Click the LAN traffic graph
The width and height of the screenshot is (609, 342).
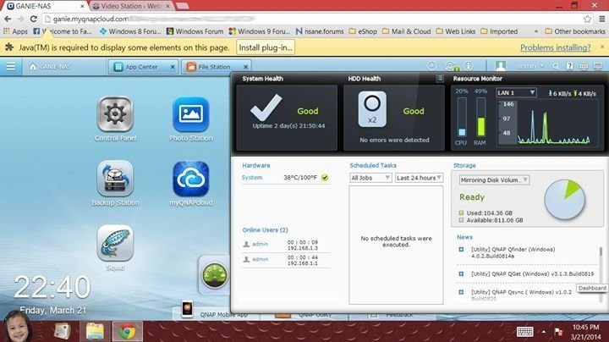547,122
